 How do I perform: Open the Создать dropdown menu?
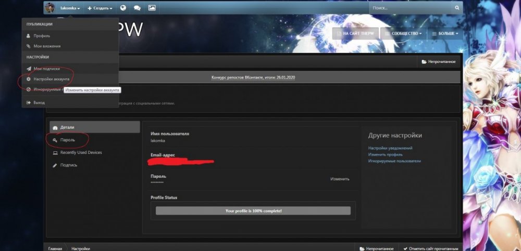pyautogui.click(x=100, y=8)
